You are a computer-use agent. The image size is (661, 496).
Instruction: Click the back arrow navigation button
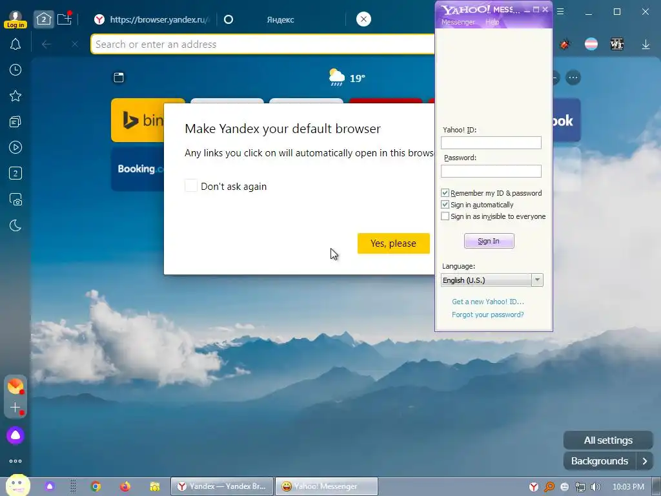click(46, 45)
